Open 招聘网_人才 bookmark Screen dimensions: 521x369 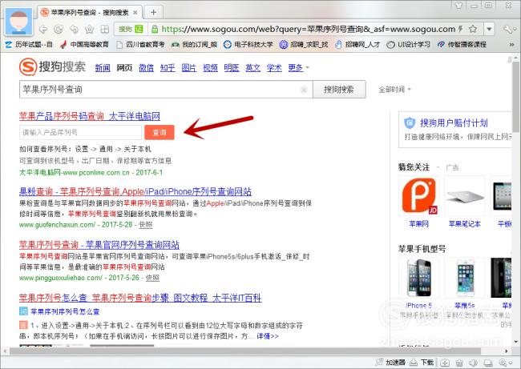click(x=357, y=44)
